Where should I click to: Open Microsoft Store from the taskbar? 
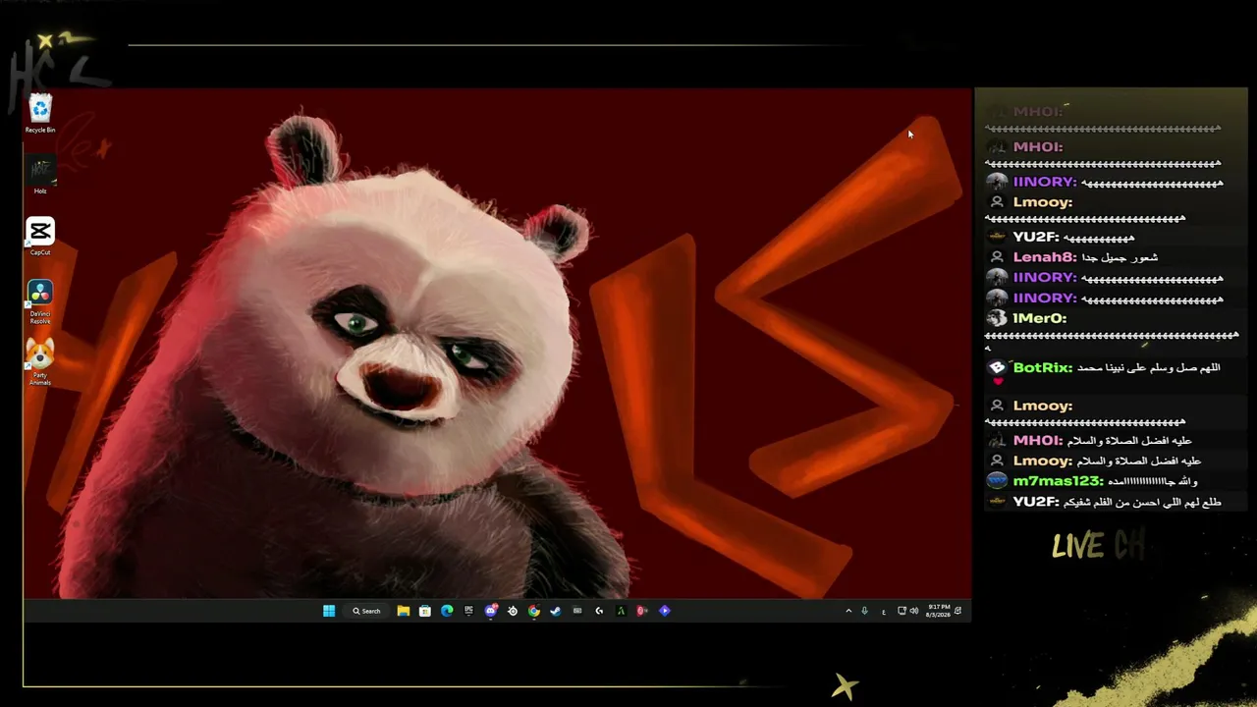424,611
